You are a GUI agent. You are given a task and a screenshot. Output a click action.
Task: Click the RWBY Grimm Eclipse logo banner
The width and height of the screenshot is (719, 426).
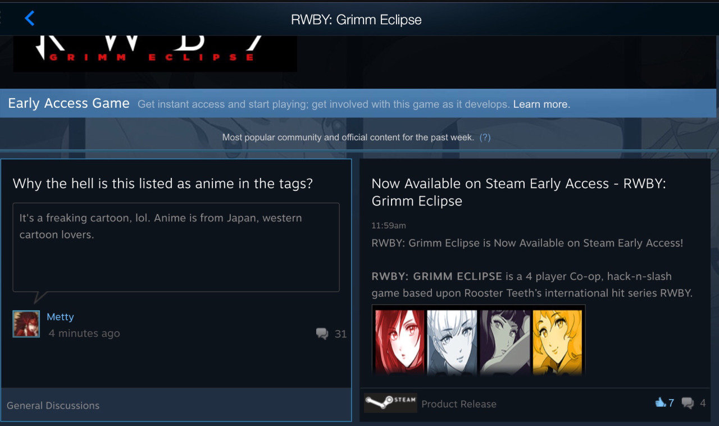coord(155,54)
